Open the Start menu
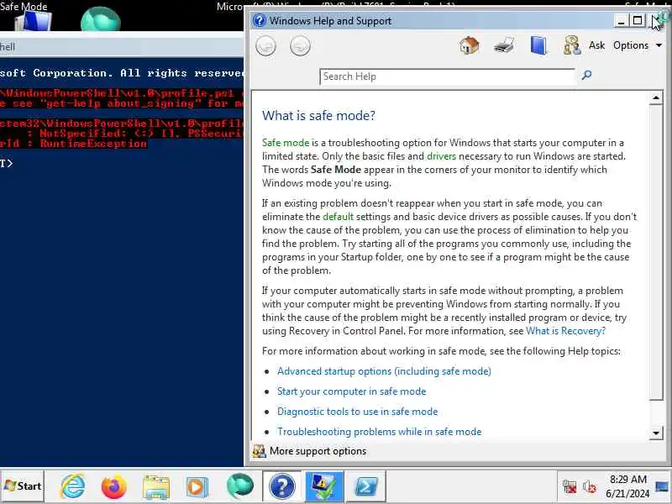 click(23, 486)
